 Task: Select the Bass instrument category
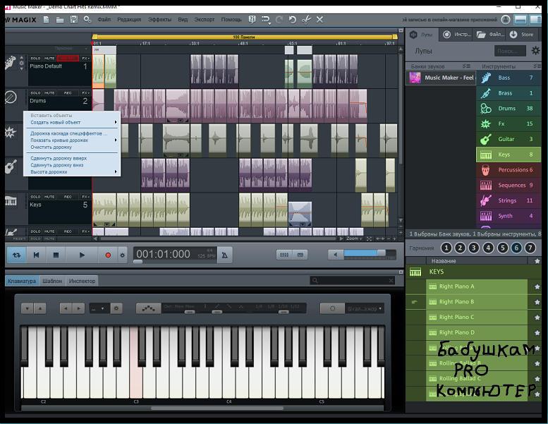(x=509, y=78)
